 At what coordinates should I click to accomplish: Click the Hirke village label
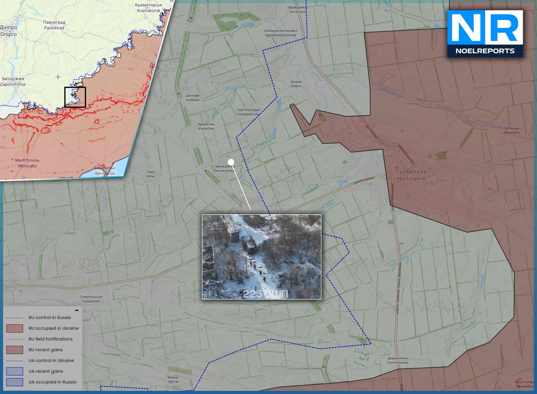151,174
